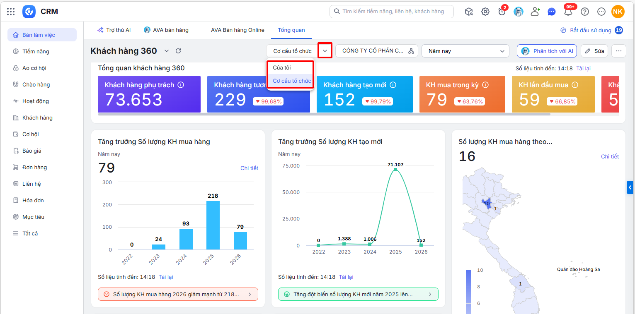Click the settings gear icon
The width and height of the screenshot is (635, 314).
pyautogui.click(x=485, y=12)
